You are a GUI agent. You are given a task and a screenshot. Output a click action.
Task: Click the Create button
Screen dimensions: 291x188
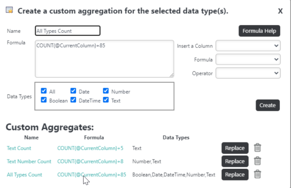coord(268,105)
